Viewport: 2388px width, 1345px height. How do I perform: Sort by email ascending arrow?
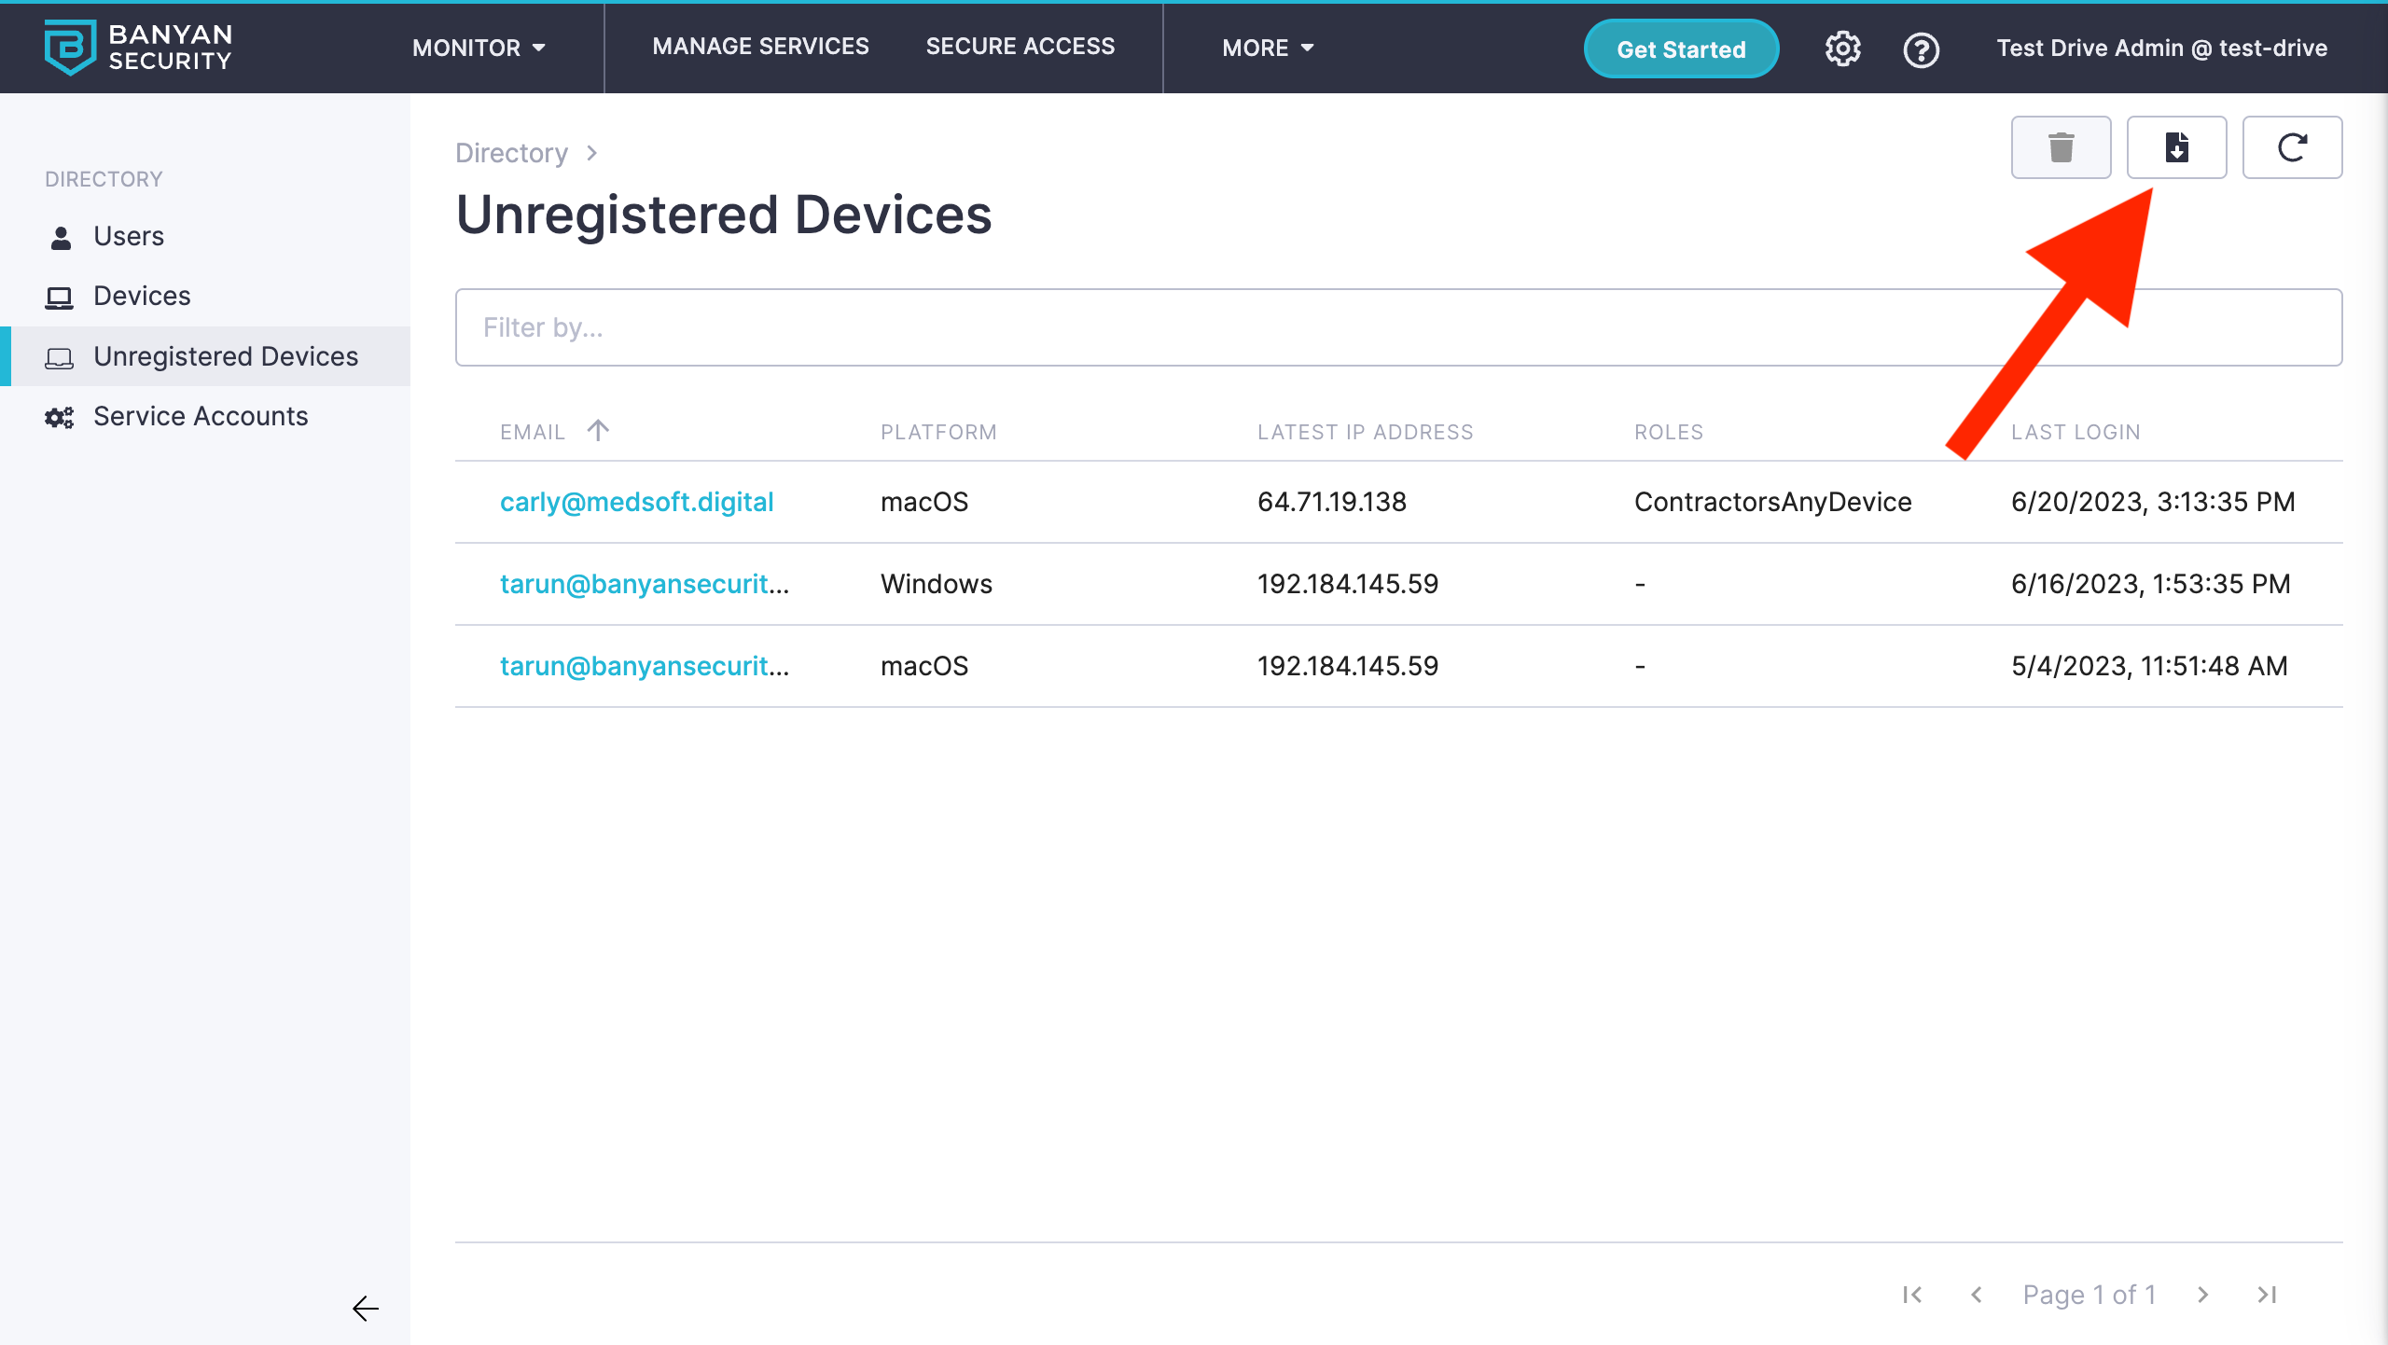598,430
